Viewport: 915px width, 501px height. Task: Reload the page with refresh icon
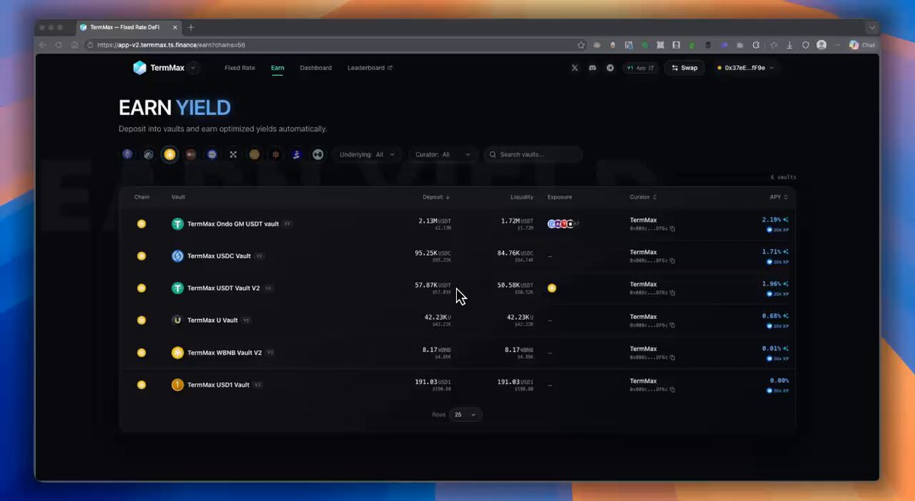[59, 45]
